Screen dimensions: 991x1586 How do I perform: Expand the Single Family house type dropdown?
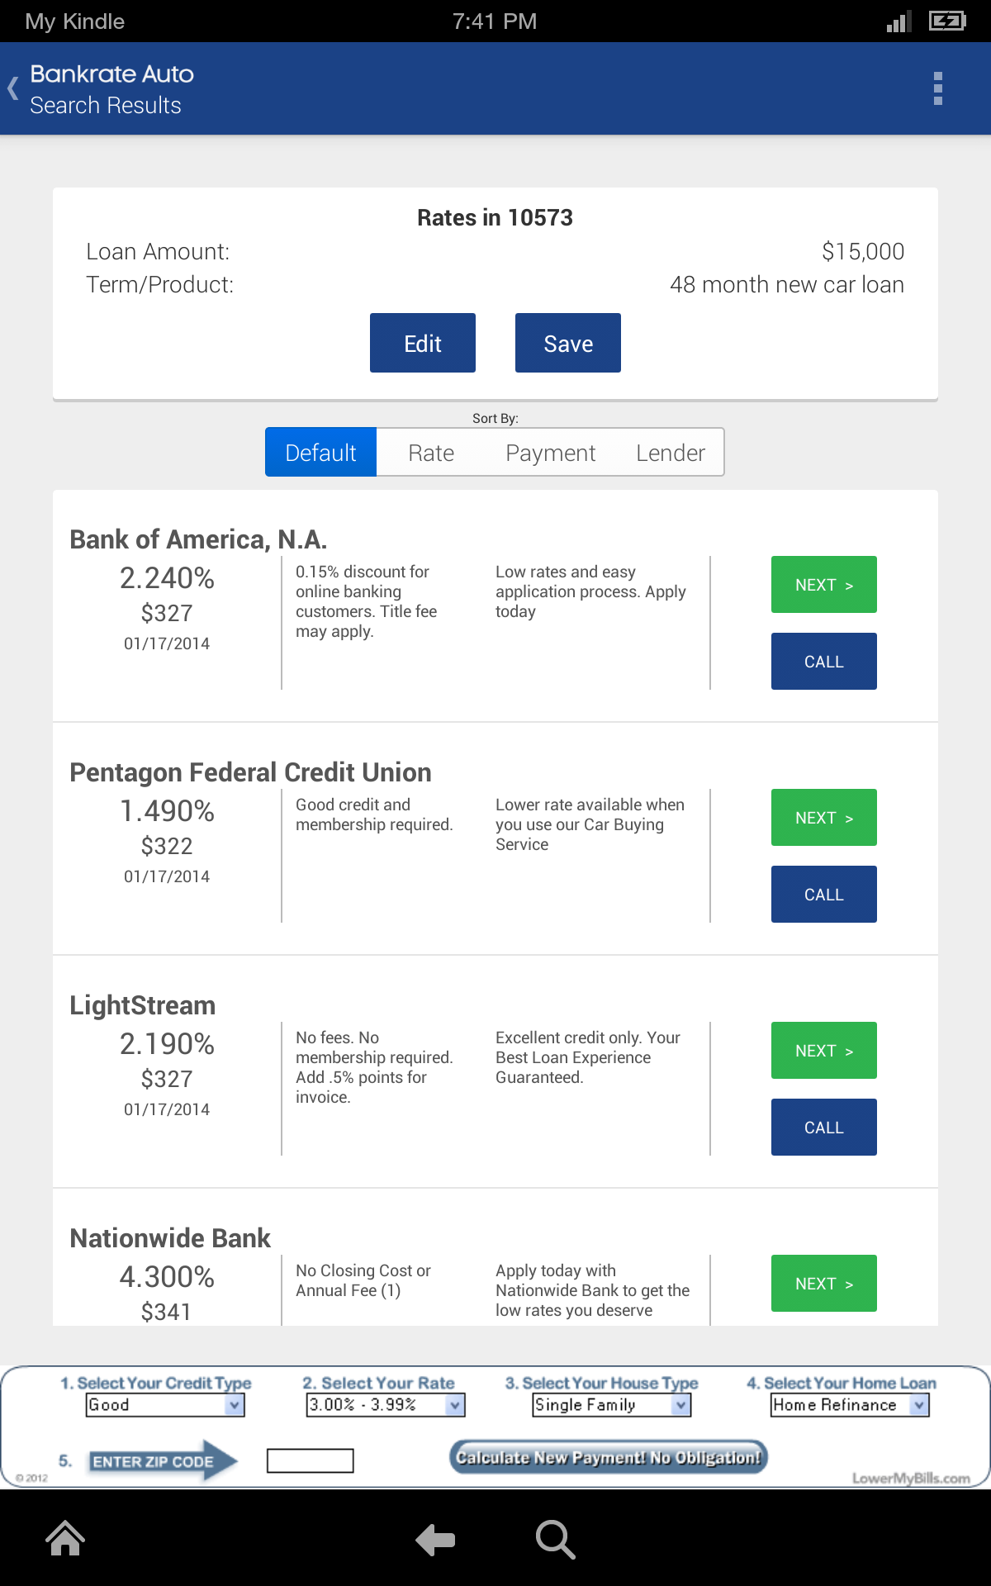pyautogui.click(x=611, y=1405)
